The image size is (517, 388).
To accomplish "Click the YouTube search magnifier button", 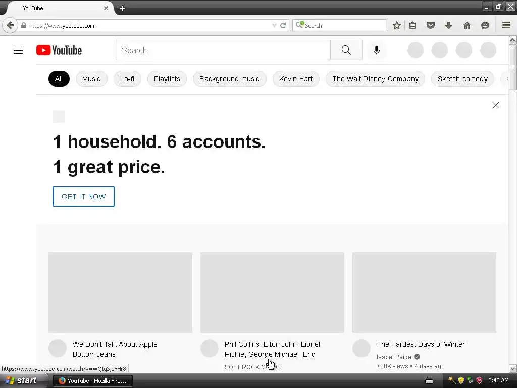I will [346, 50].
